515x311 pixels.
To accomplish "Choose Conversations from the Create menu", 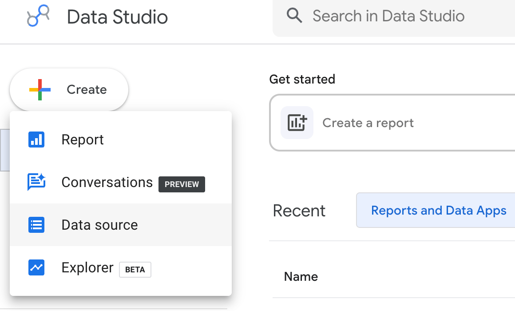I will [x=121, y=182].
